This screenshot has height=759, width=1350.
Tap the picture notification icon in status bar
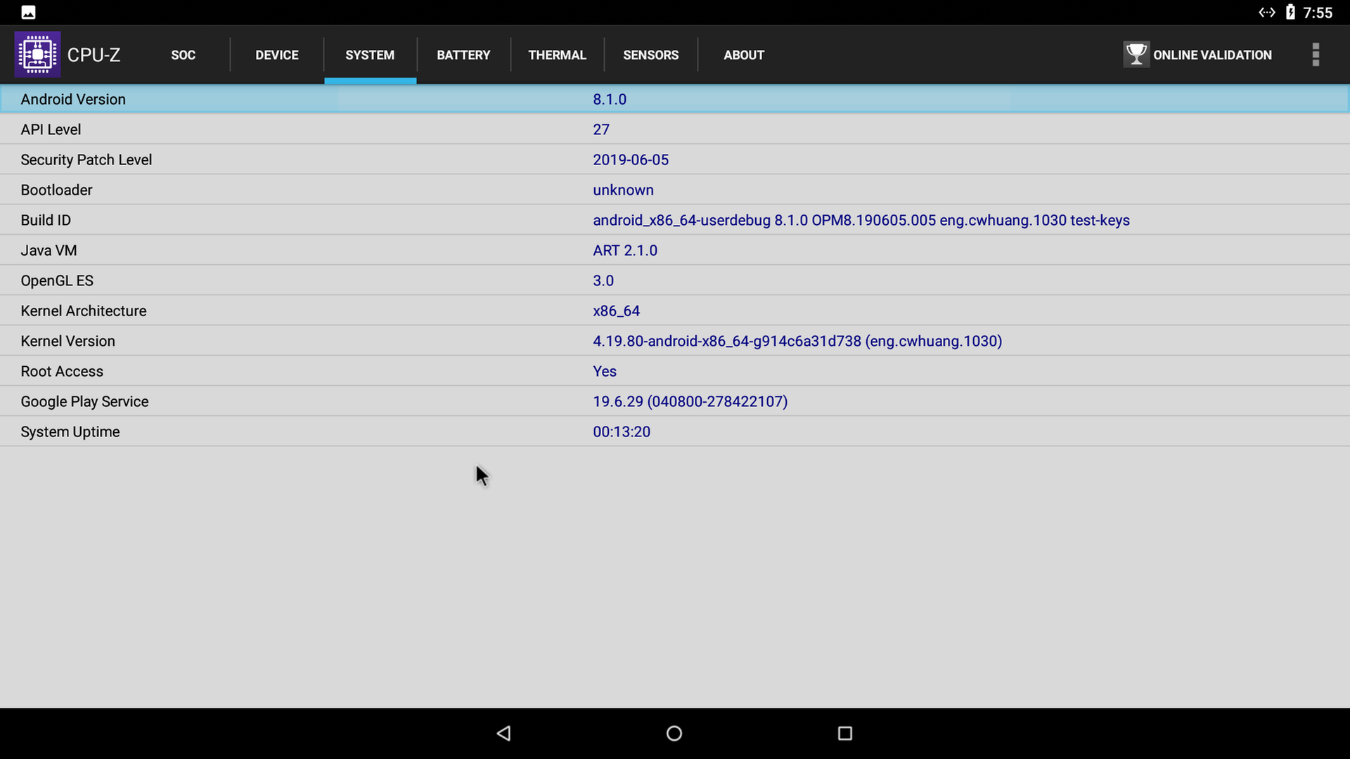[x=28, y=12]
